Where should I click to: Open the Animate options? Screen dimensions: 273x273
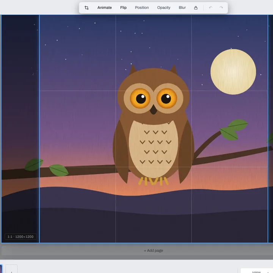click(105, 8)
